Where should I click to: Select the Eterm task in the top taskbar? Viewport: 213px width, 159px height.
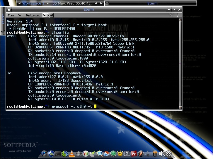152,3
